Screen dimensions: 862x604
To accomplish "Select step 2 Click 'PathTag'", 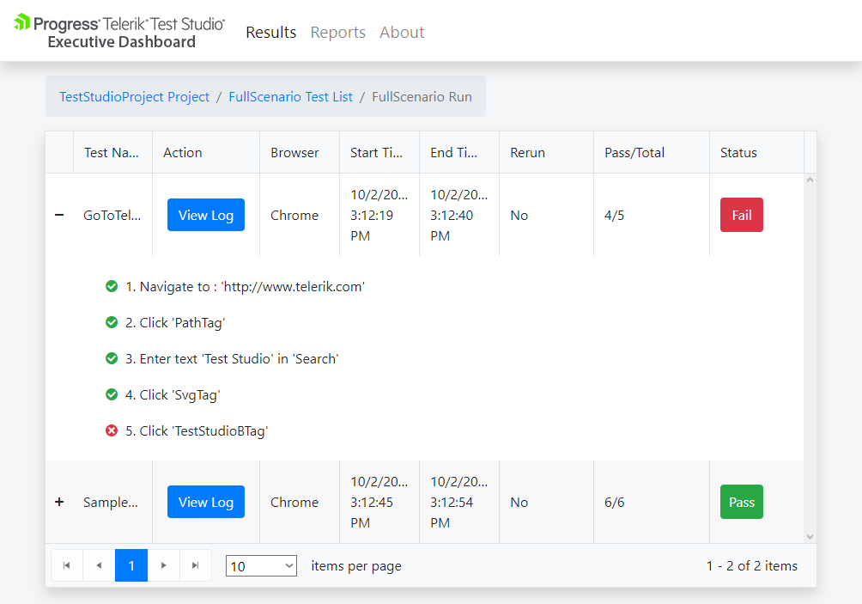I will click(x=175, y=323).
